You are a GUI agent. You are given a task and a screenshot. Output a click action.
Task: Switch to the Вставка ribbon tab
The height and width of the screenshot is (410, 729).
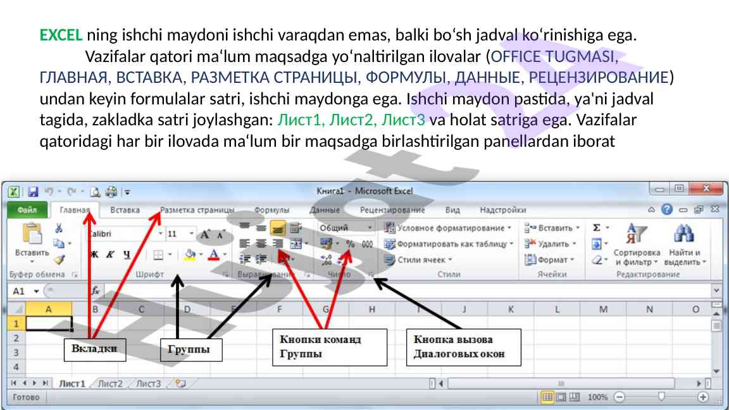(125, 209)
